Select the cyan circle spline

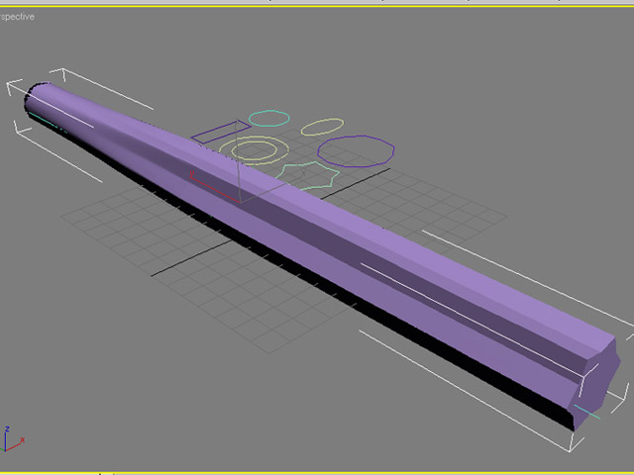coord(268,118)
